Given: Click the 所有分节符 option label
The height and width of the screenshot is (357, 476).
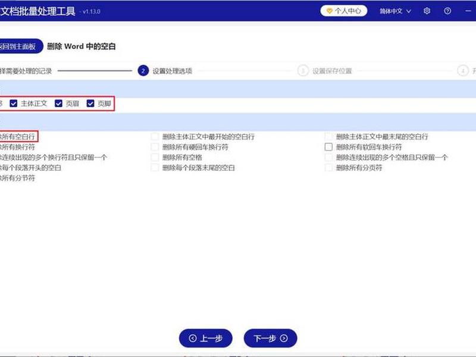Looking at the screenshot, I should click(18, 178).
